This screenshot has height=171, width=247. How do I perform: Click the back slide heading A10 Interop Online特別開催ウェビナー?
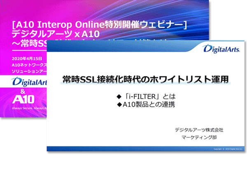99,25
